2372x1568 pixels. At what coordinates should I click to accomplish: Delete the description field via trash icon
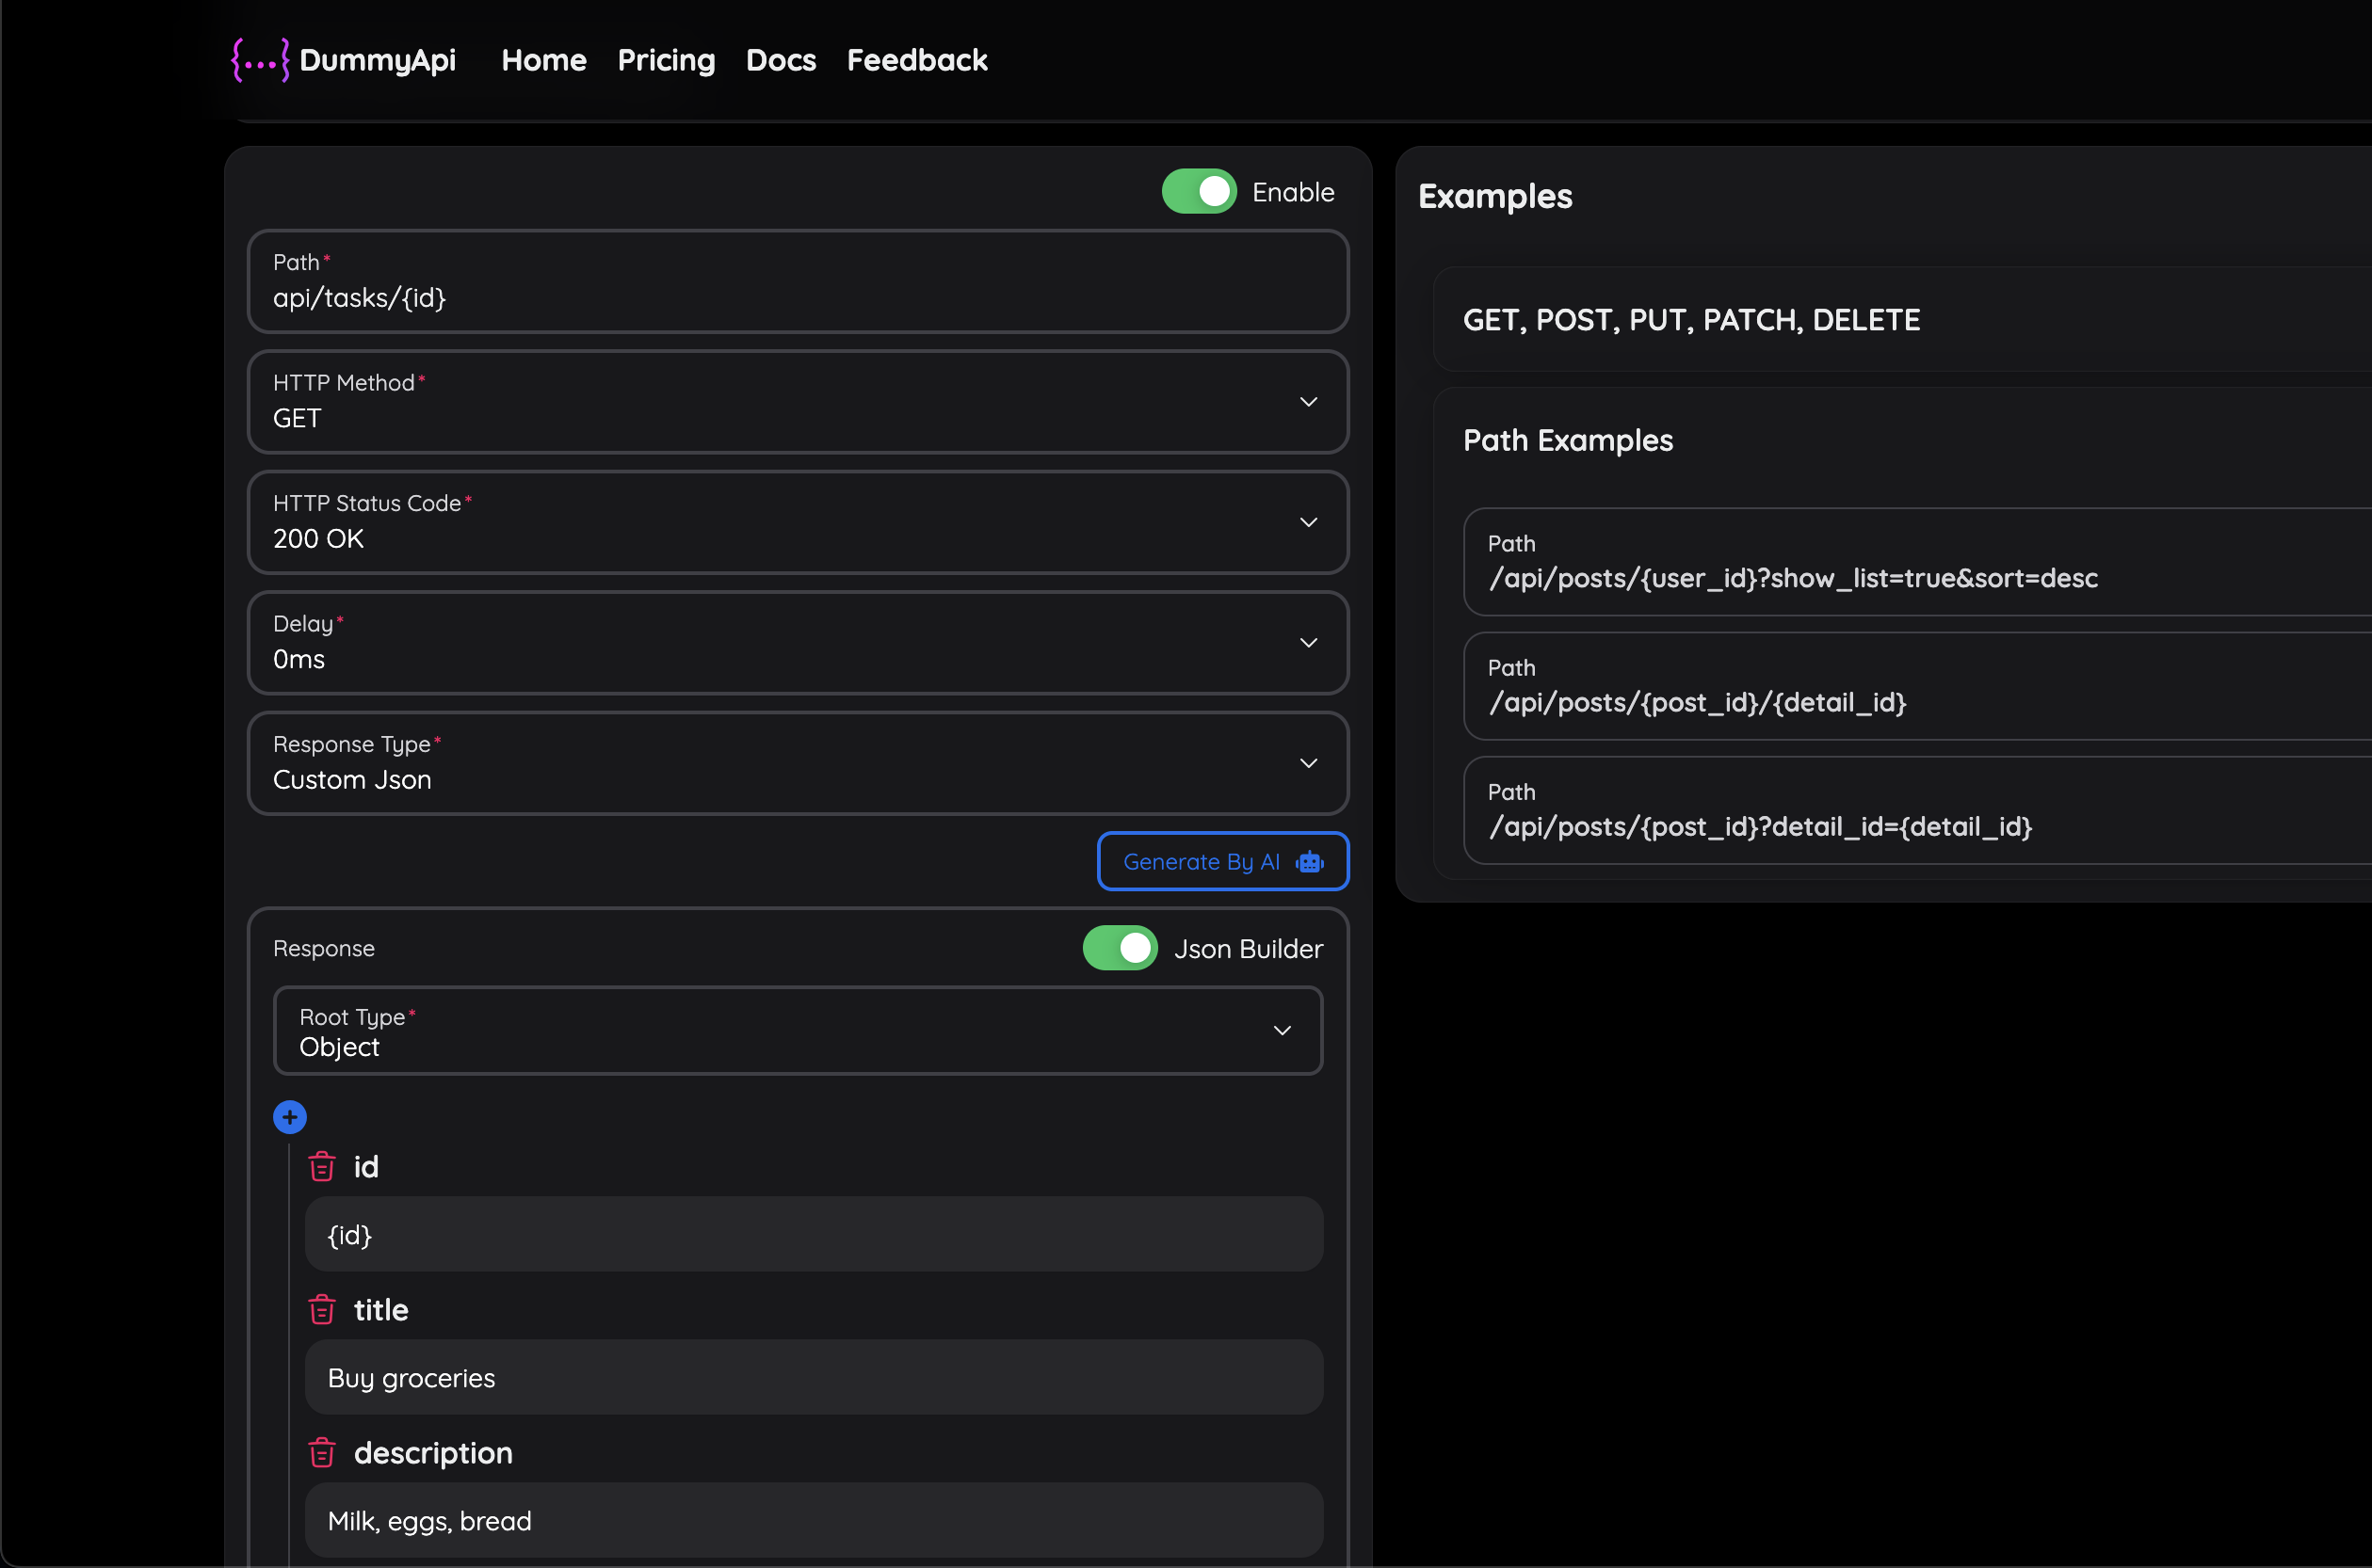pos(322,1453)
